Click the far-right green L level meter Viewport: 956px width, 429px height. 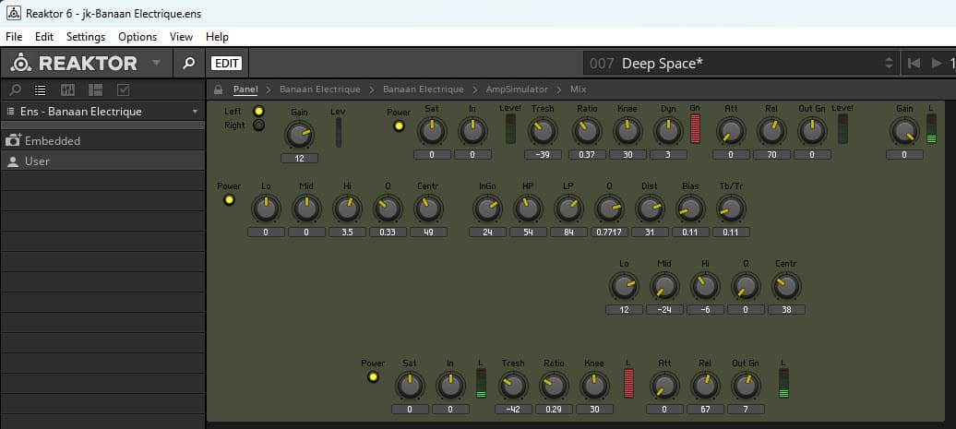tap(931, 128)
